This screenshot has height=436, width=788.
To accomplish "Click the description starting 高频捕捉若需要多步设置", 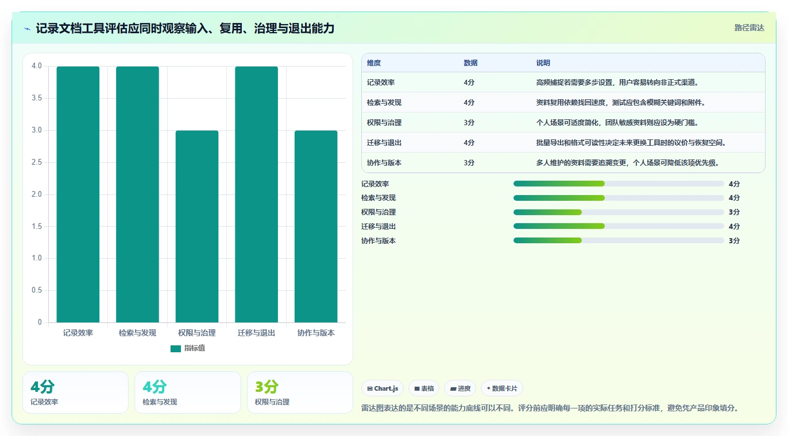I will pos(617,83).
